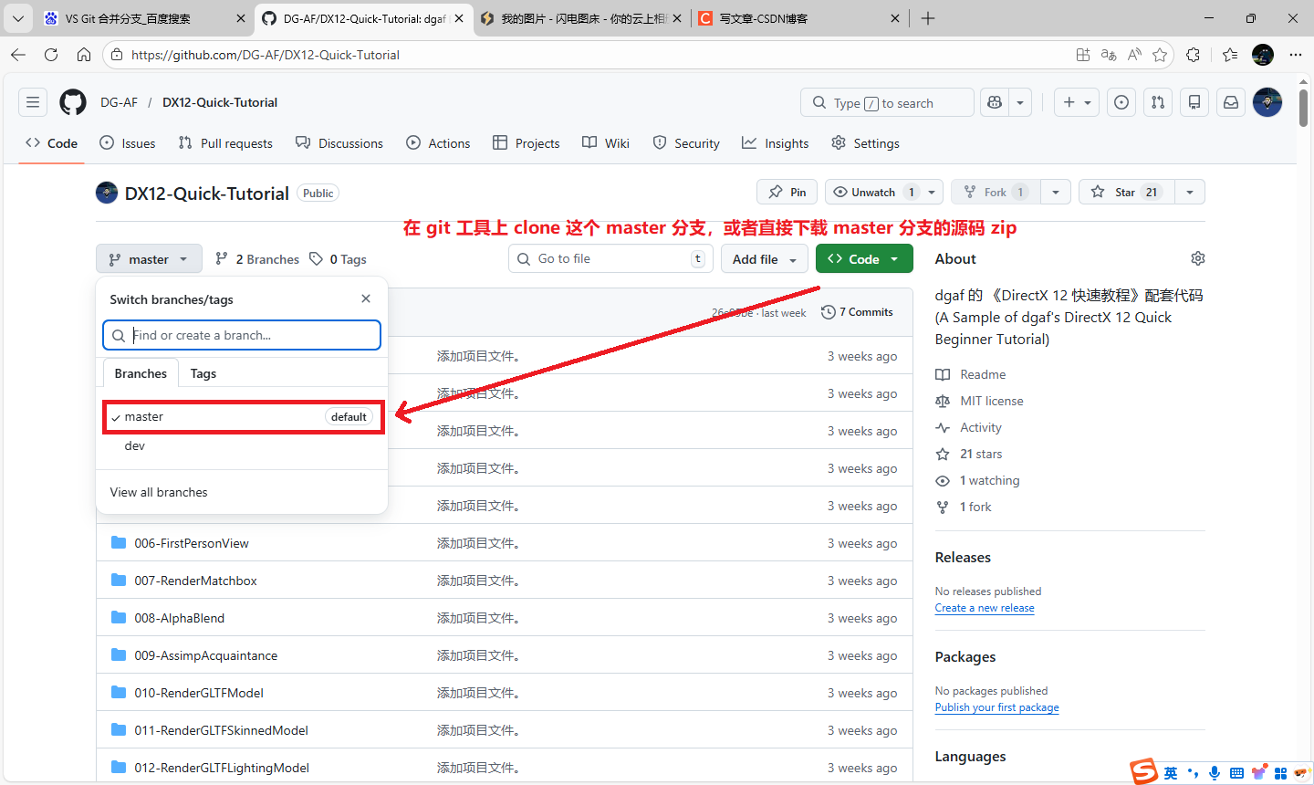Jump to Readme in About sidebar
The width and height of the screenshot is (1314, 785).
971,374
